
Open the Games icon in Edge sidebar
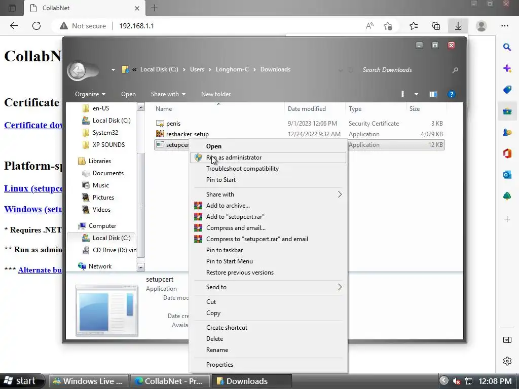coord(507,132)
